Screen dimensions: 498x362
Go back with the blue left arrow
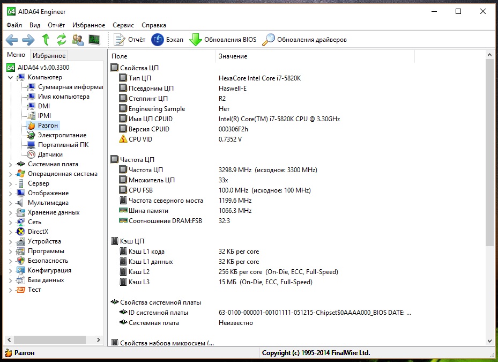point(12,40)
